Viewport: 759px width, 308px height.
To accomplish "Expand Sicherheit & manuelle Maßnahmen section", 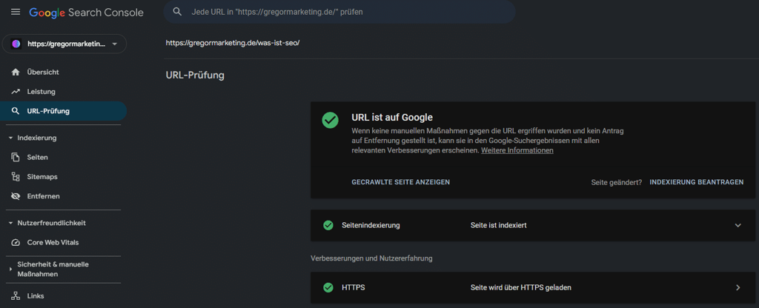I will 10,269.
